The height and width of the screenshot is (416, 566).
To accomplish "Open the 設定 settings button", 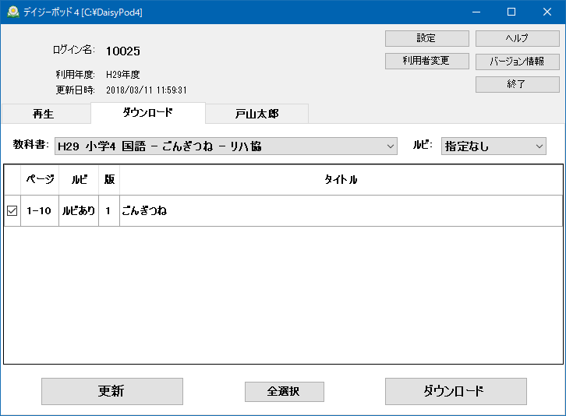I will pyautogui.click(x=426, y=38).
